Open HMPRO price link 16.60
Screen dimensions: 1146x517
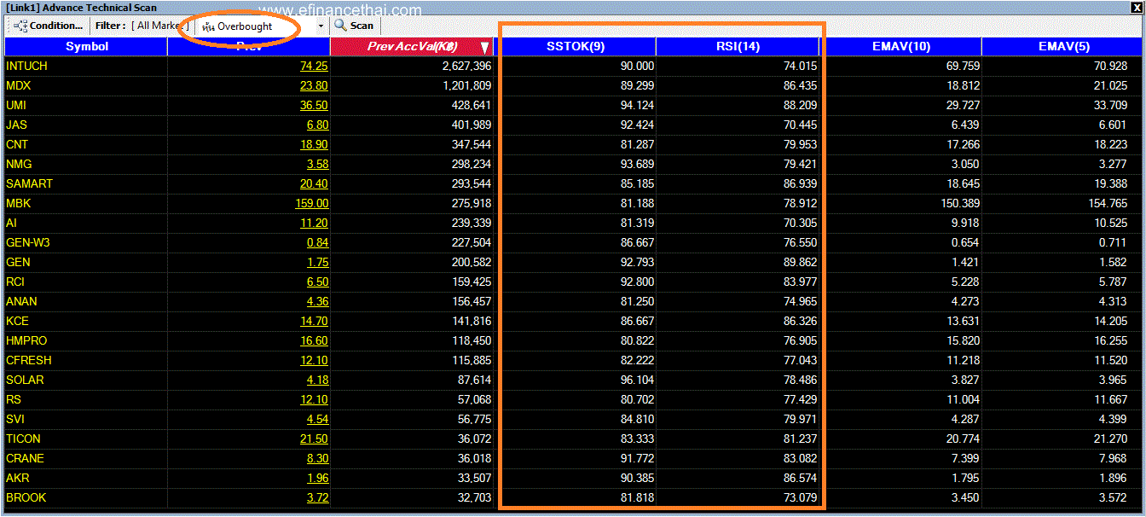pos(314,340)
